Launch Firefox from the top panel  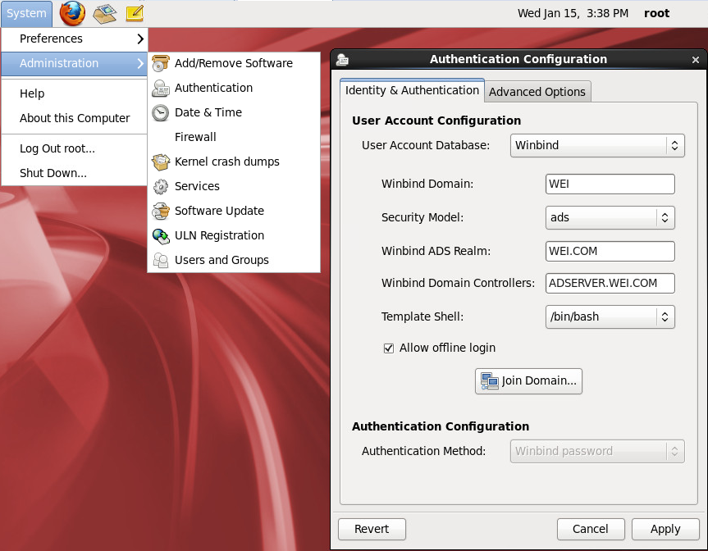coord(72,13)
